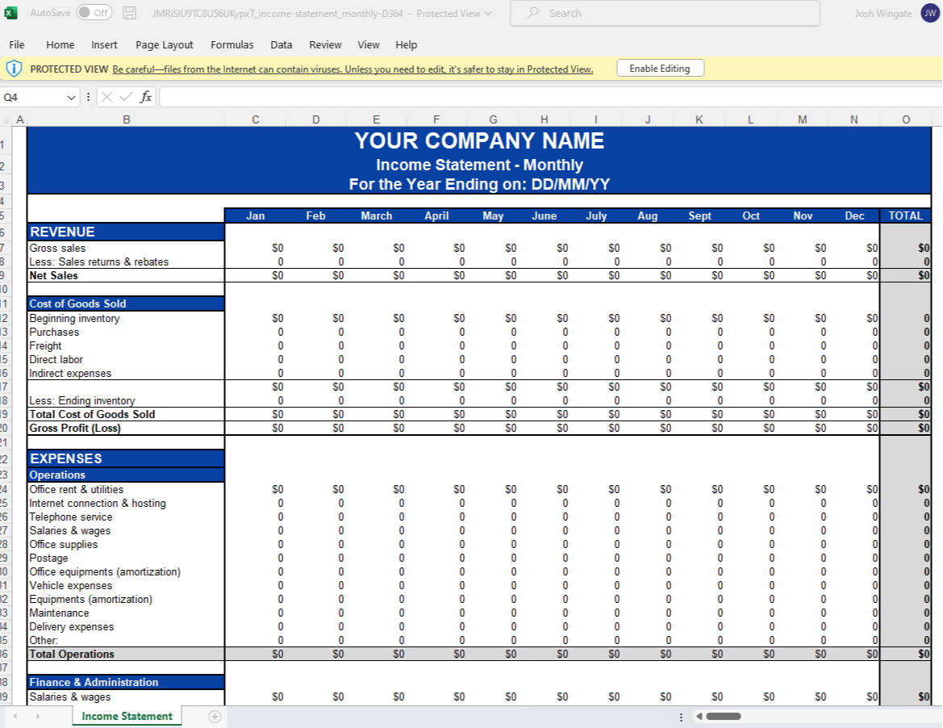
Task: Click the Protected View warning message link
Action: click(353, 69)
